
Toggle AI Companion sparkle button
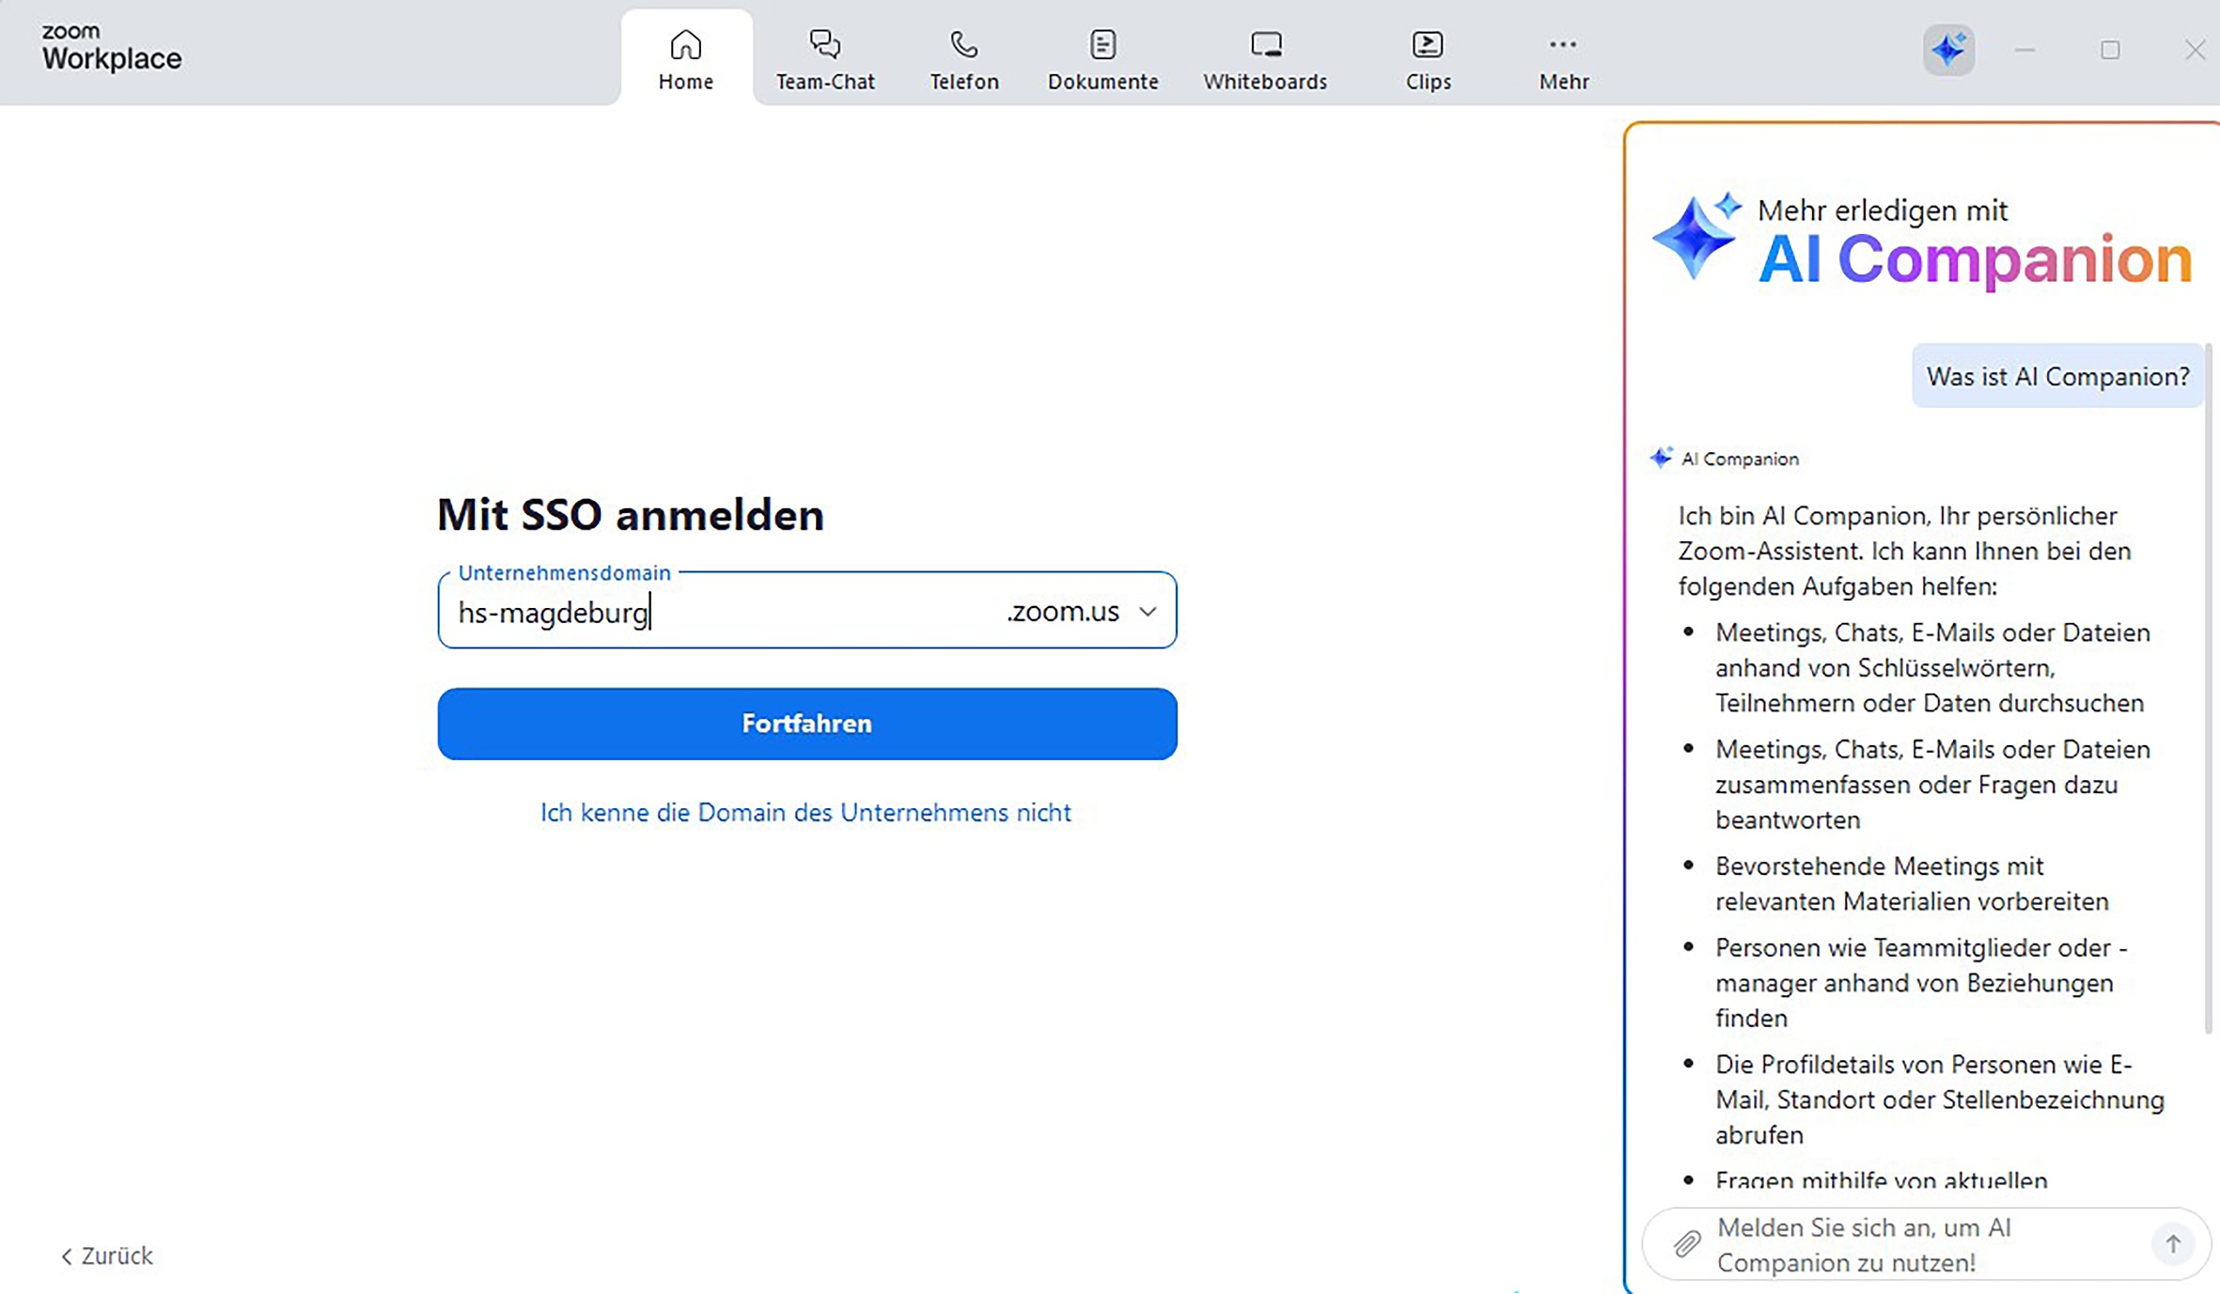click(x=1948, y=50)
